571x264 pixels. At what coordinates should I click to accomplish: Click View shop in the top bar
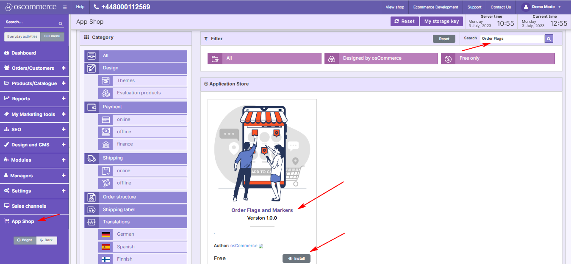395,7
